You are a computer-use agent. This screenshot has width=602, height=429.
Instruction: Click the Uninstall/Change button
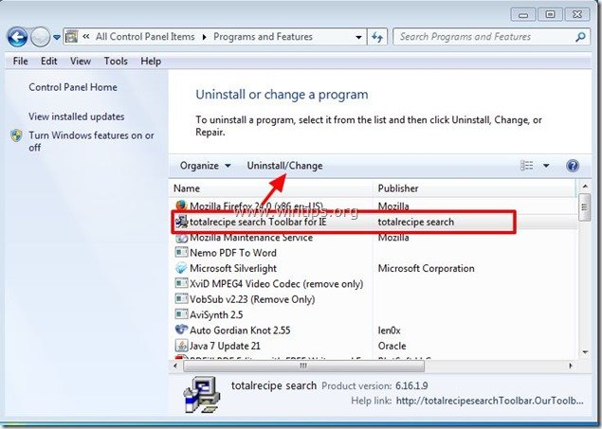point(284,166)
